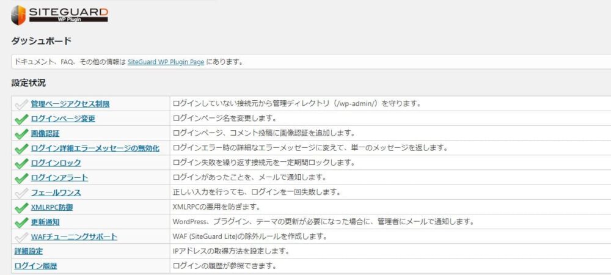Viewport: 611px width, 275px height.
Task: Click green checkmark beside XMLRPC防御
Action: point(21,208)
